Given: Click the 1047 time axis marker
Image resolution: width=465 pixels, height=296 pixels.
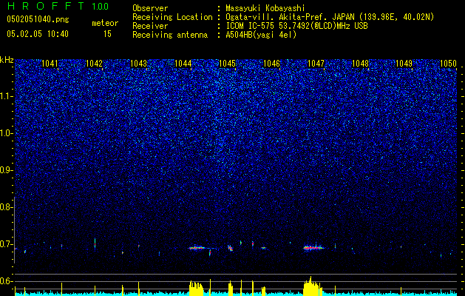Looking at the screenshot, I should (x=316, y=64).
